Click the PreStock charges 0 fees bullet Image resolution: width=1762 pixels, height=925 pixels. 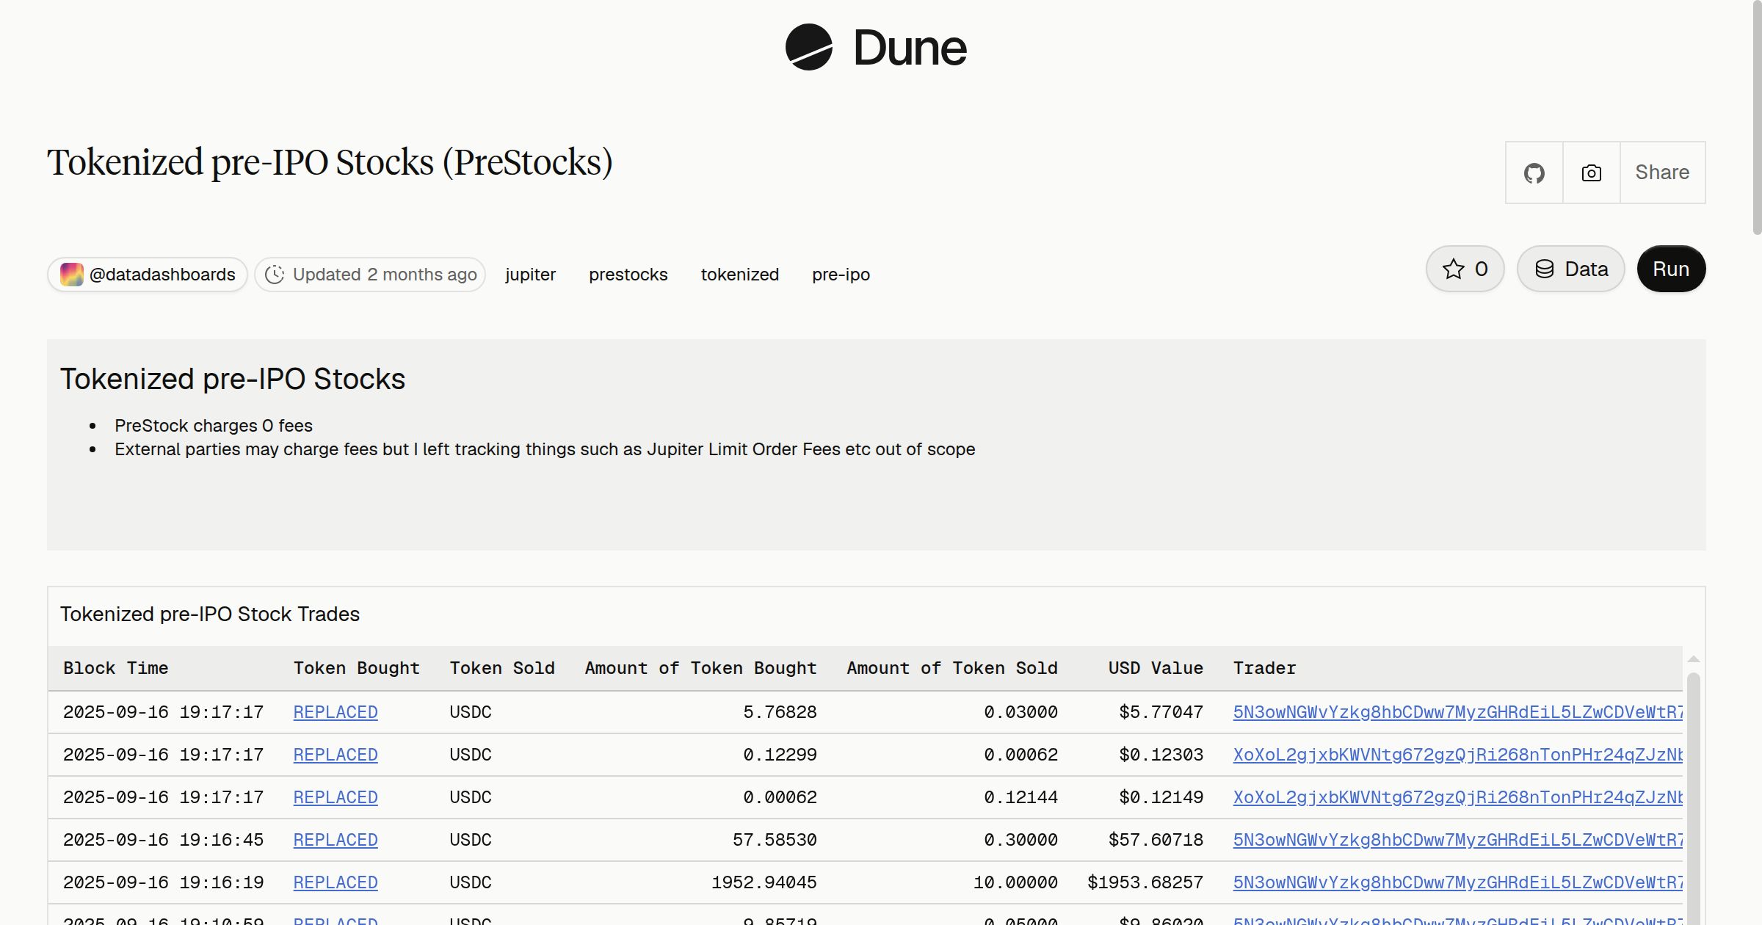(214, 426)
